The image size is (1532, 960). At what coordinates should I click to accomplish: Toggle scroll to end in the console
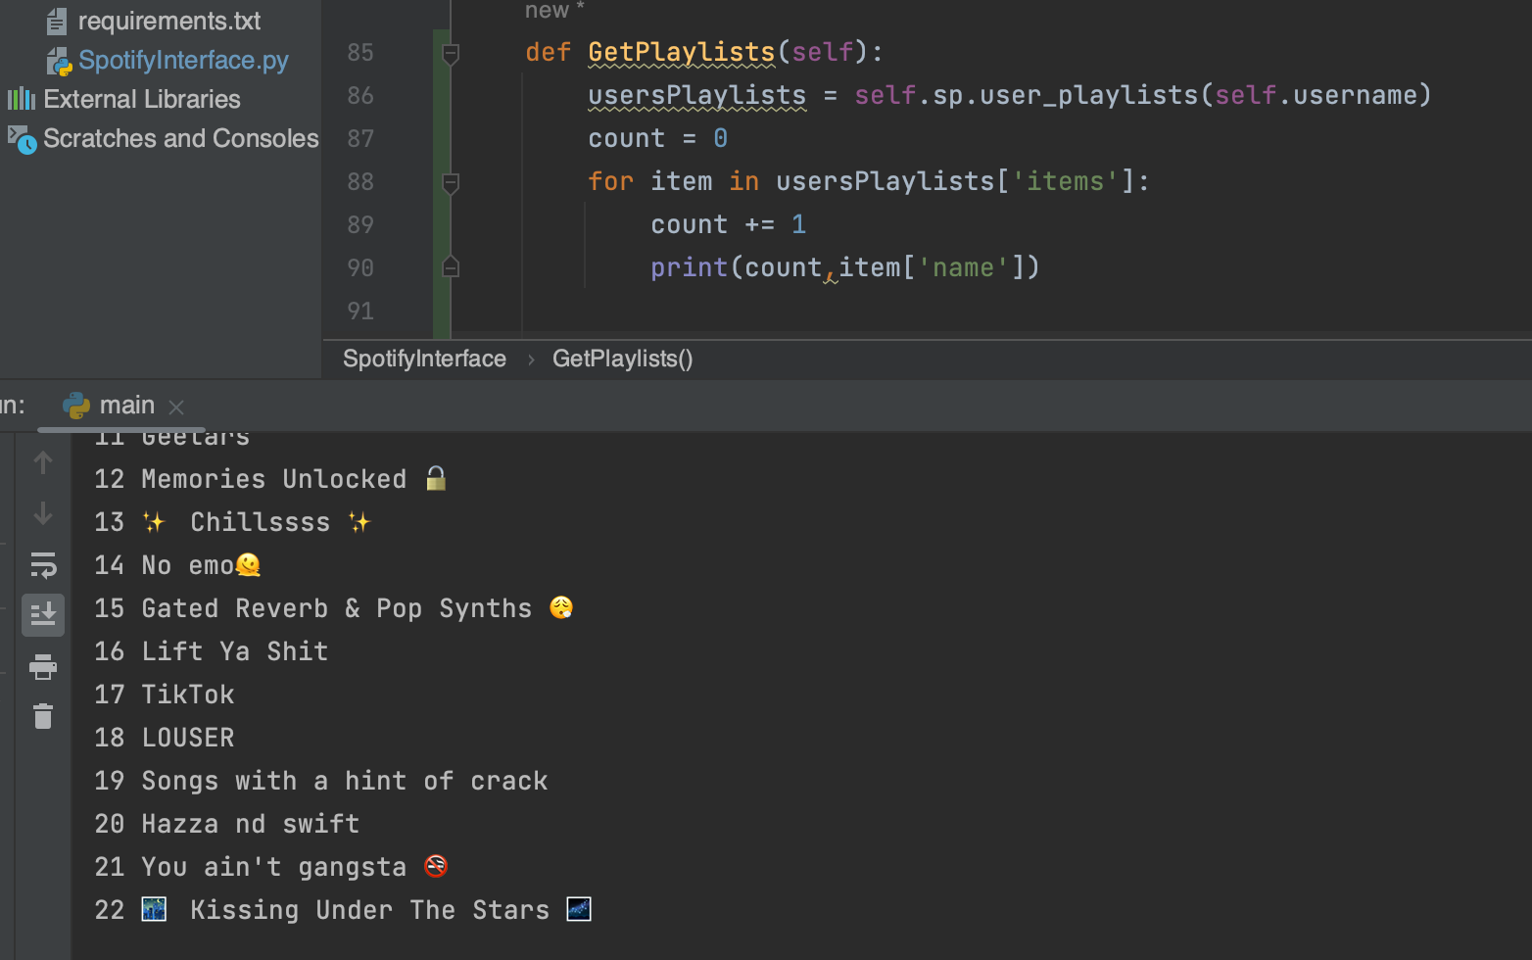(x=43, y=614)
